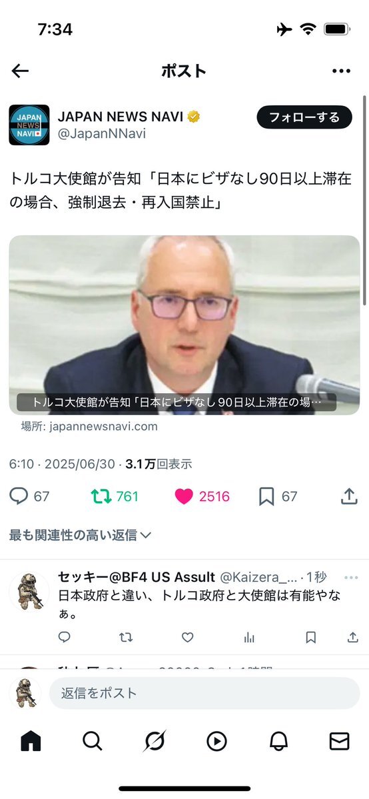Open Messages envelope in bottom bar
The width and height of the screenshot is (369, 799).
tap(340, 741)
